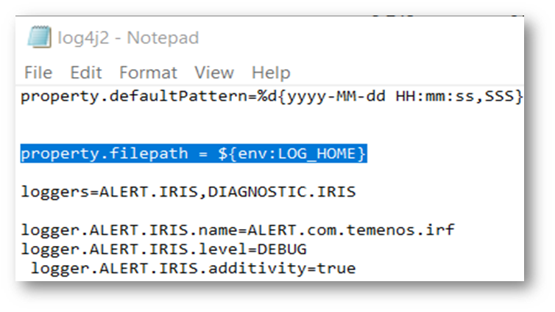Open the View menu
The height and width of the screenshot is (312, 555).
pyautogui.click(x=213, y=73)
